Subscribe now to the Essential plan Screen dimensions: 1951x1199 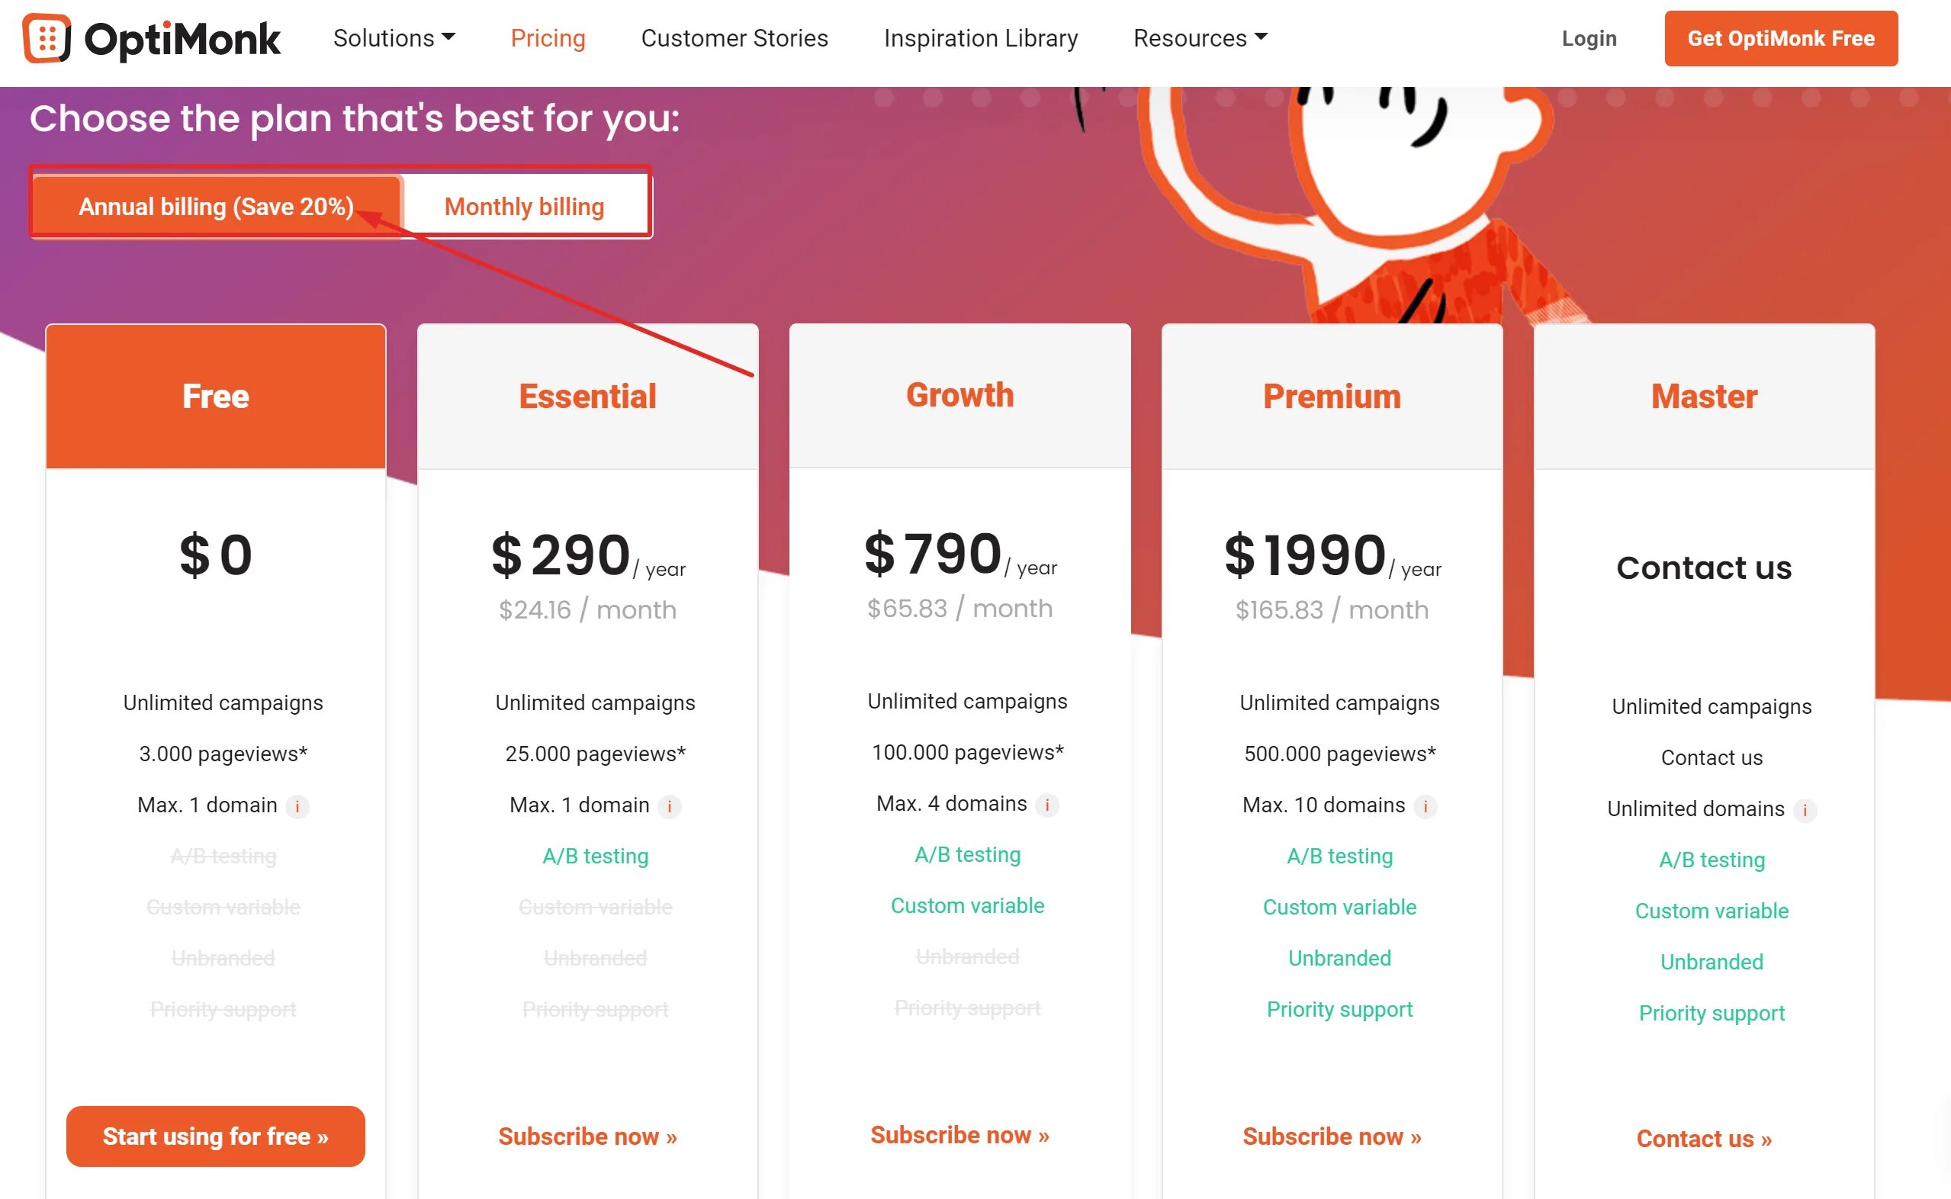587,1136
